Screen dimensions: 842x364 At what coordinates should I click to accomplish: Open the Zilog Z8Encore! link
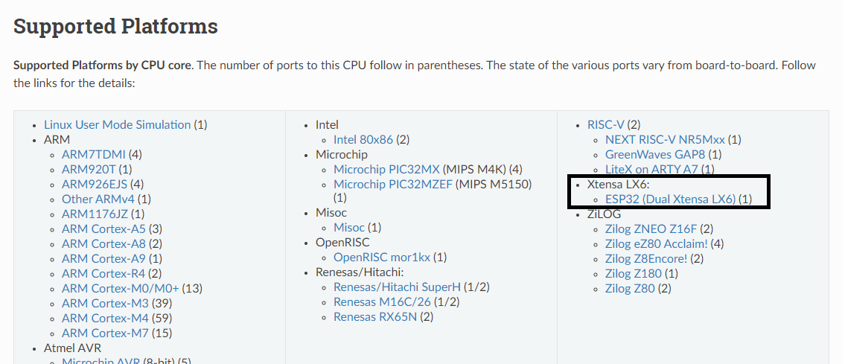646,259
